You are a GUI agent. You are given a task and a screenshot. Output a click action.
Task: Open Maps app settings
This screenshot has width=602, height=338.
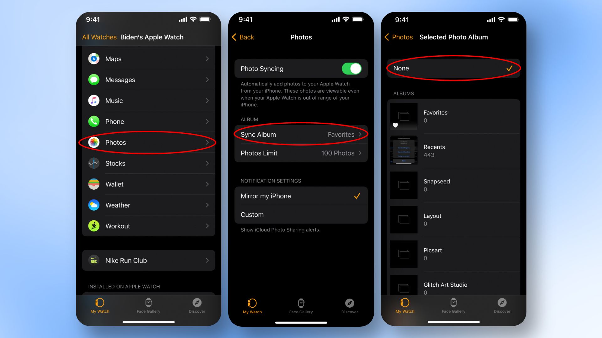coord(148,59)
